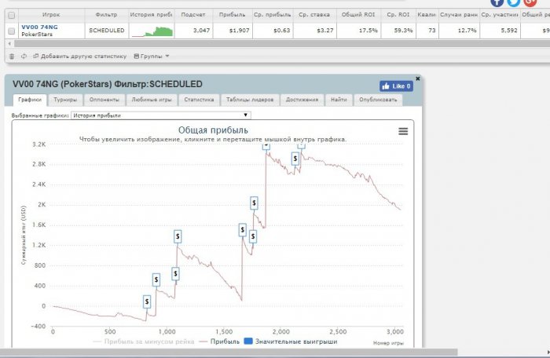The height and width of the screenshot is (358, 550).
Task: Close the VV00 74NG statistics panel
Action: (417, 79)
